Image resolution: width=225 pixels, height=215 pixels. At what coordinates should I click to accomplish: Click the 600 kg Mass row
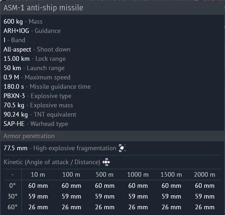pyautogui.click(x=23, y=21)
